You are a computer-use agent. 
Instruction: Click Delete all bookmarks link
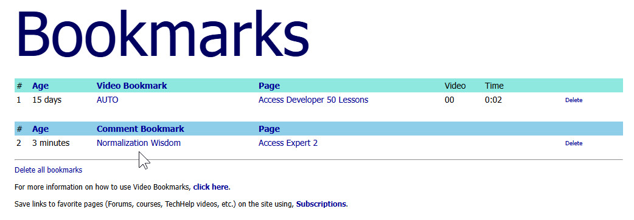49,170
